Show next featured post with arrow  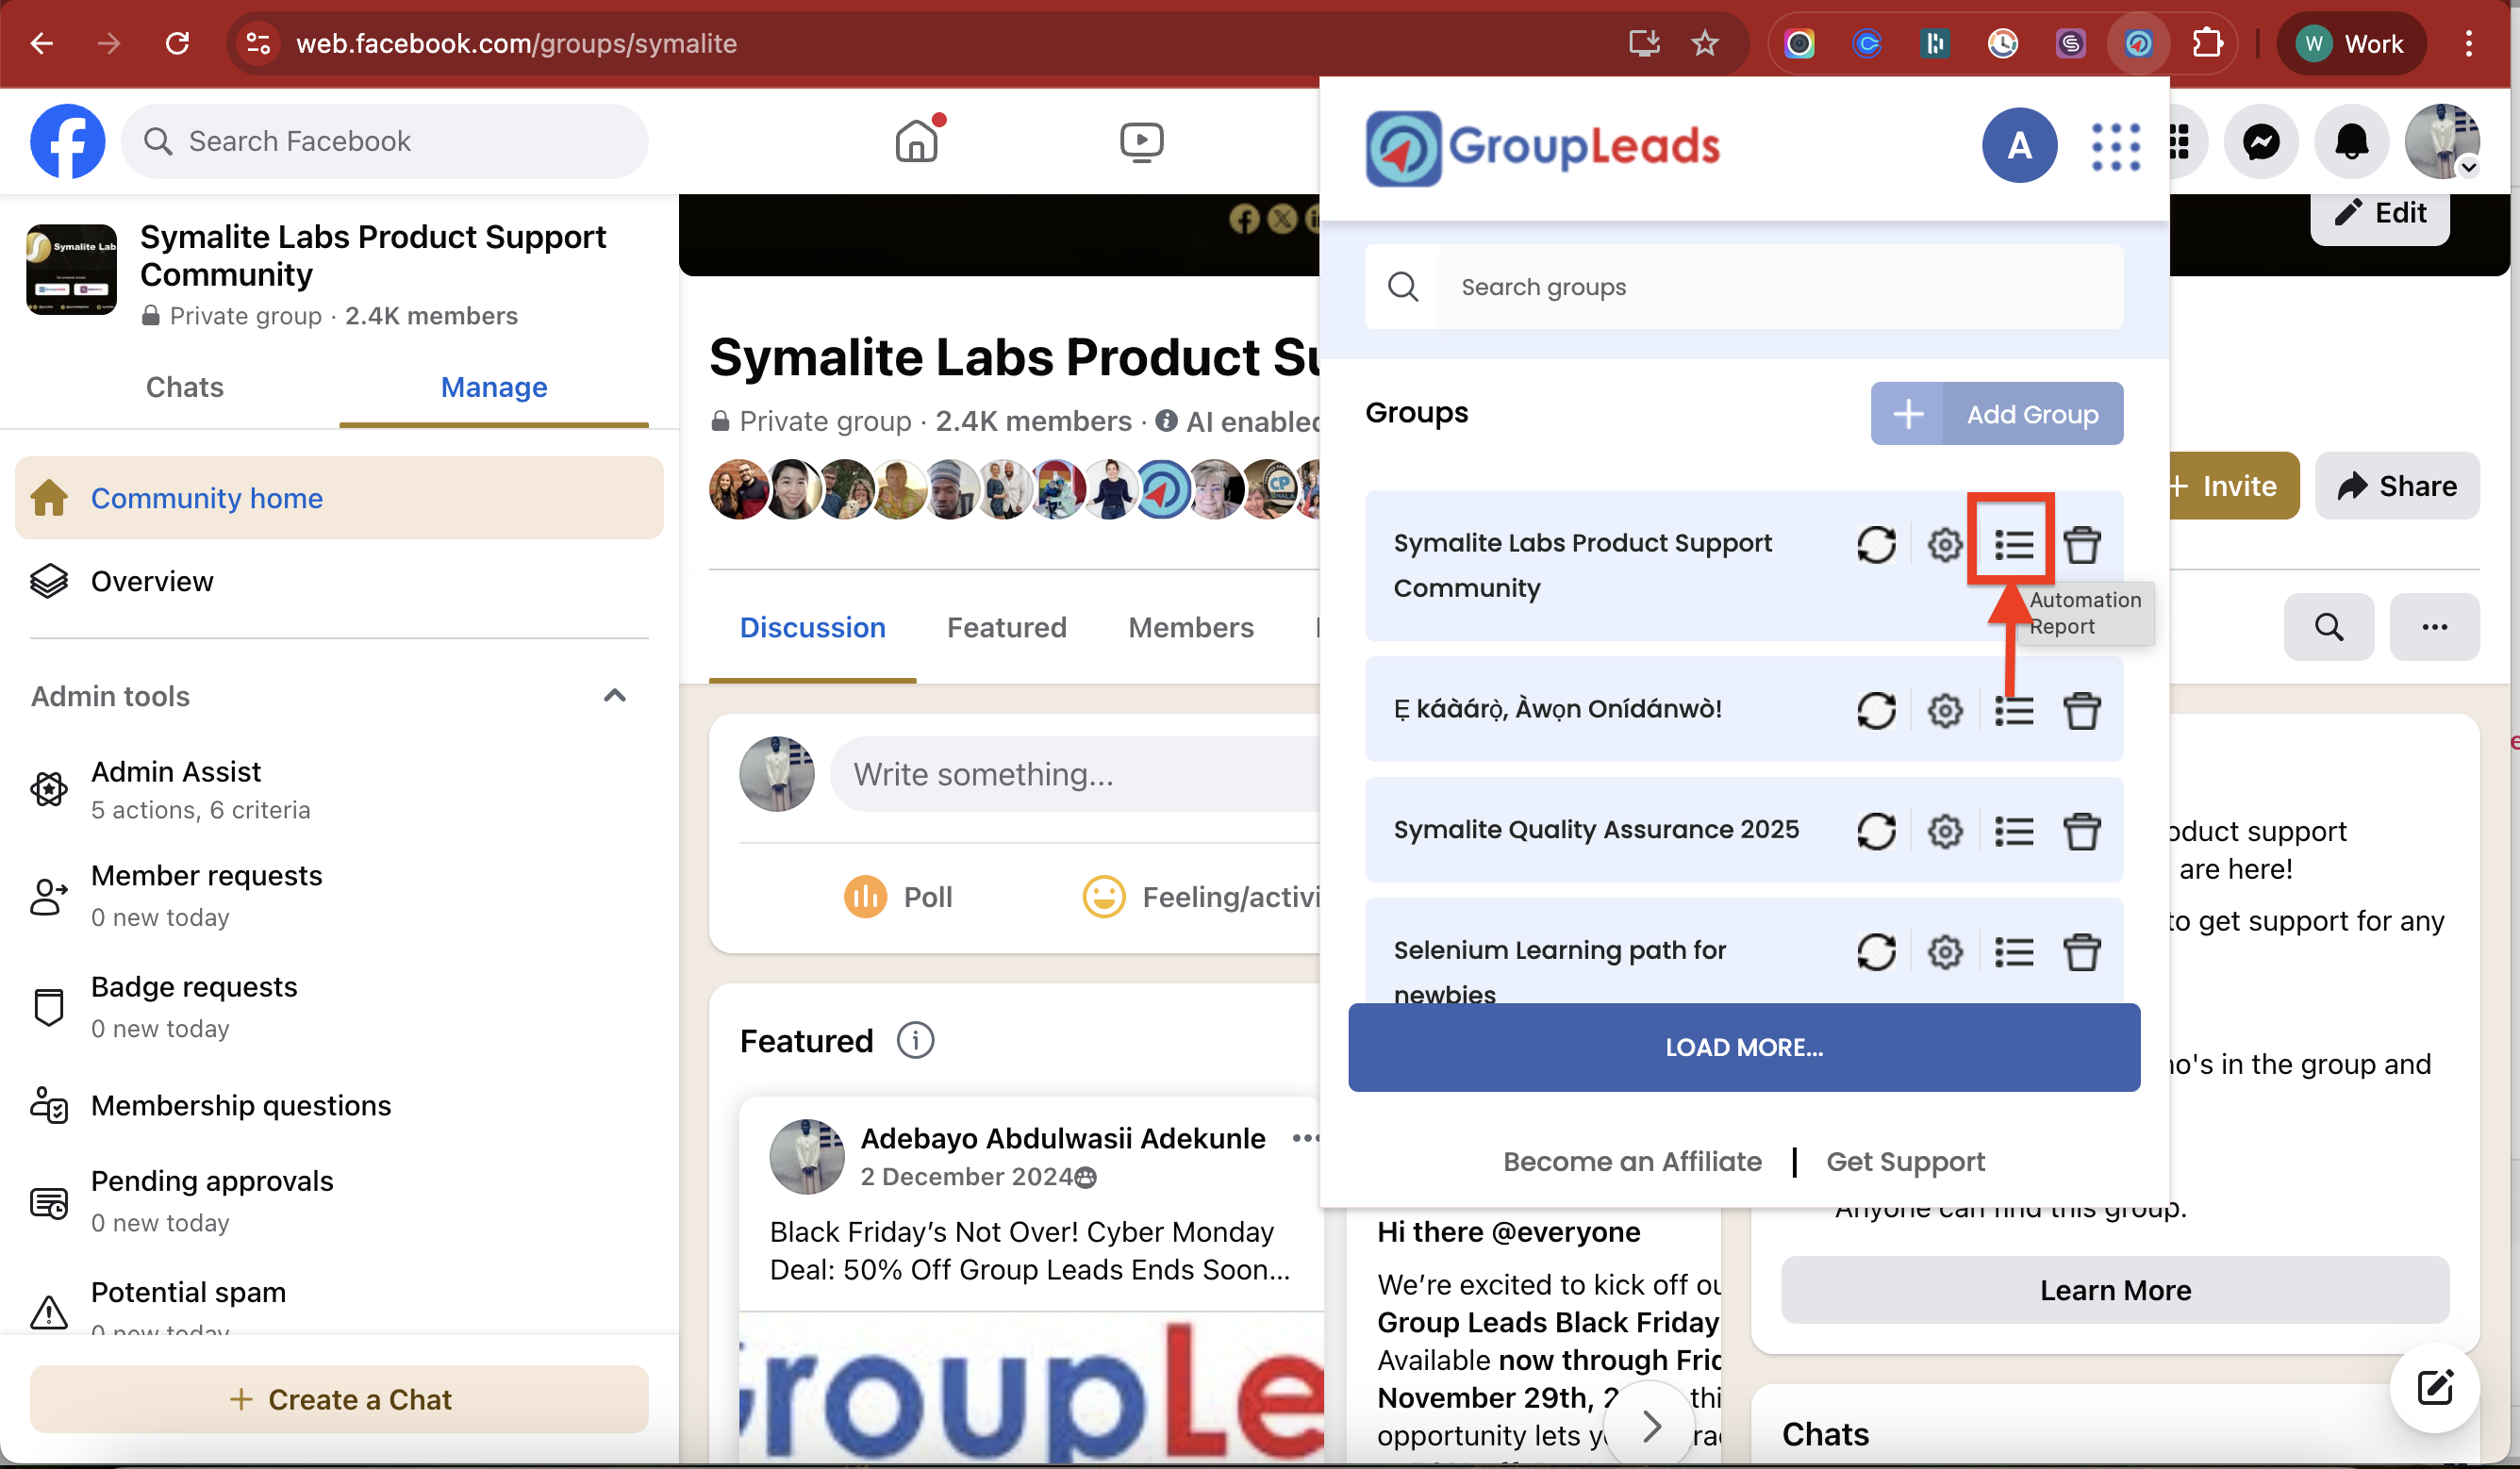[1651, 1427]
